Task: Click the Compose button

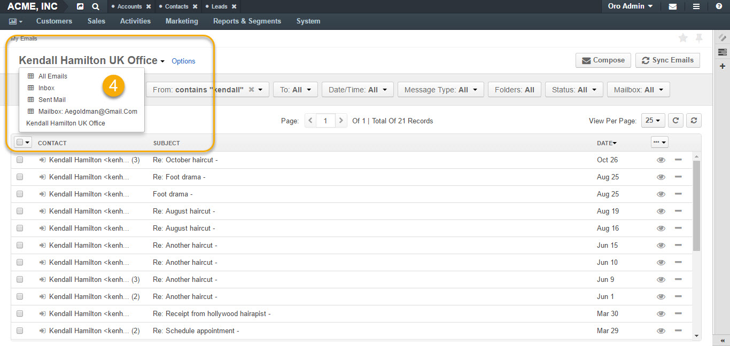Action: tap(603, 60)
